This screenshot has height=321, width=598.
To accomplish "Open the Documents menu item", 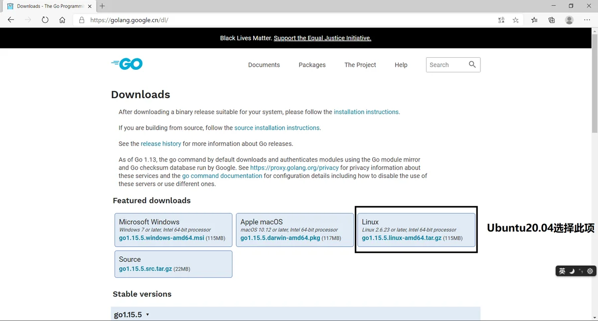I will (264, 65).
